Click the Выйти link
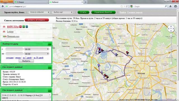The image size is (179, 101). pyautogui.click(x=123, y=12)
